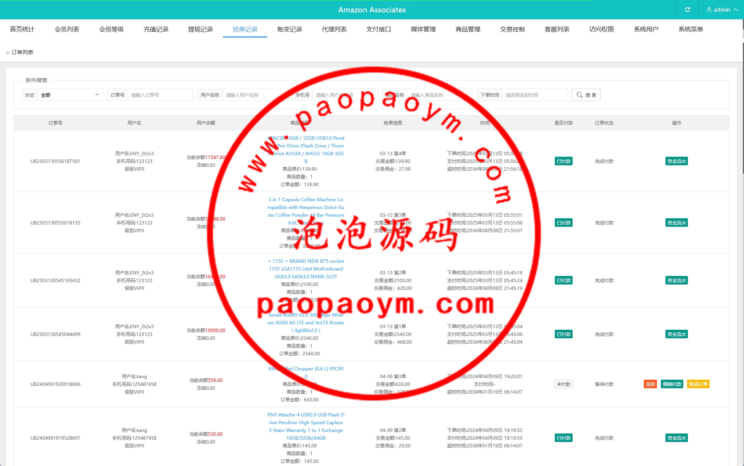Click 已付款 tag for order UB2404091919528697
Viewport: 744px width, 466px height.
[x=563, y=438]
